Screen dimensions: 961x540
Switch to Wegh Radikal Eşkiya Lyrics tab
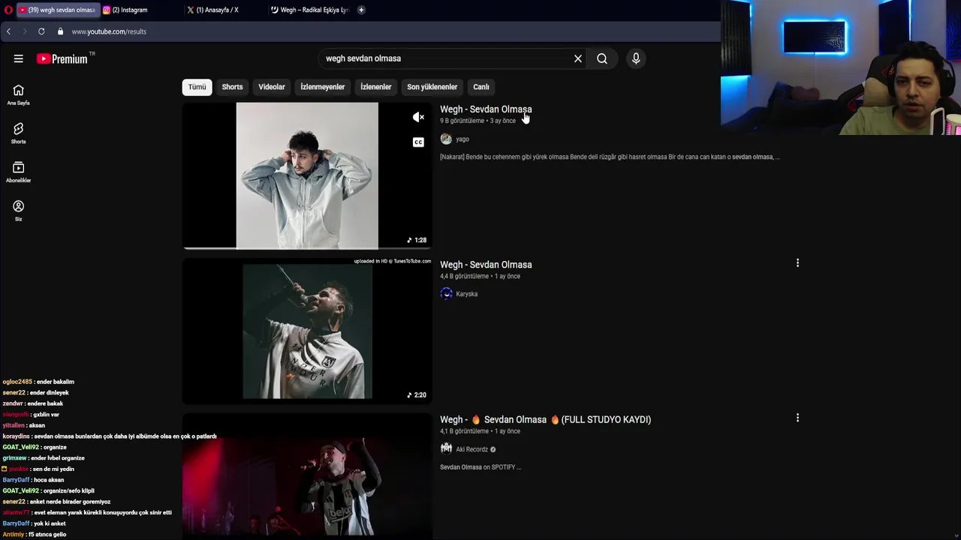tap(309, 10)
